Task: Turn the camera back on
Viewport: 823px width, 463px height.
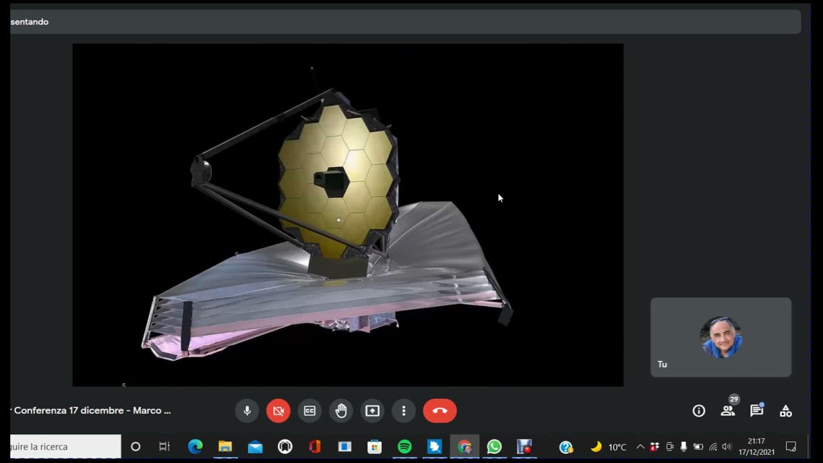Action: tap(278, 411)
